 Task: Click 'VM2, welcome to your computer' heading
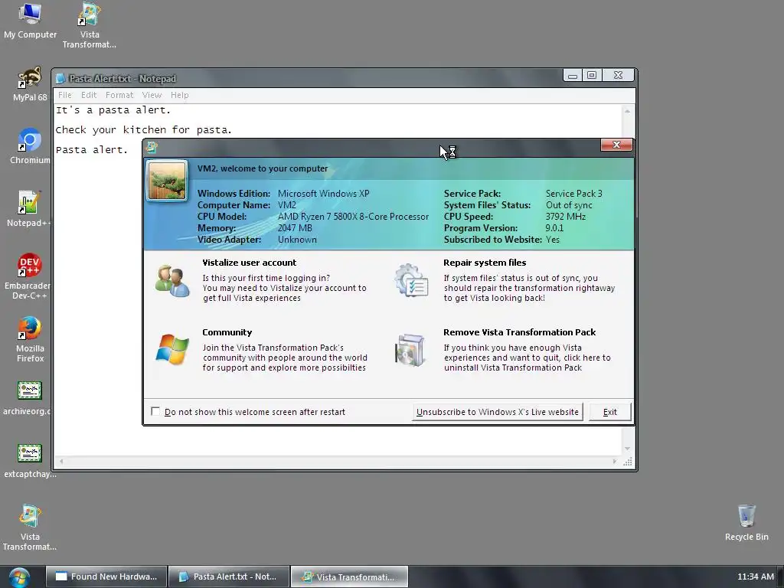(x=263, y=168)
